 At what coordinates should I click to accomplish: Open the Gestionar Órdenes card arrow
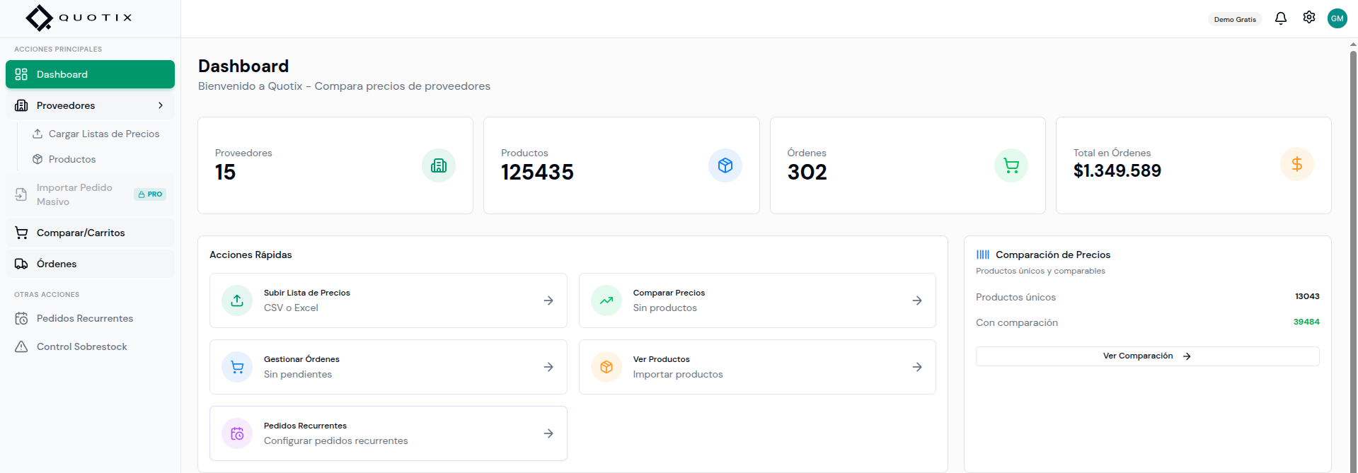[x=548, y=367]
